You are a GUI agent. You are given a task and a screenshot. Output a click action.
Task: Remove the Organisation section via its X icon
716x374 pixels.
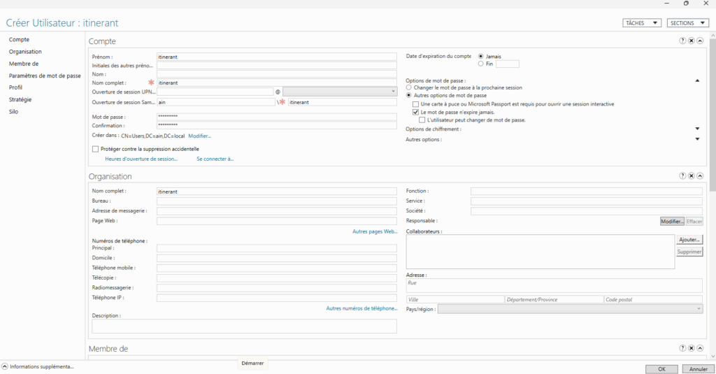click(692, 176)
